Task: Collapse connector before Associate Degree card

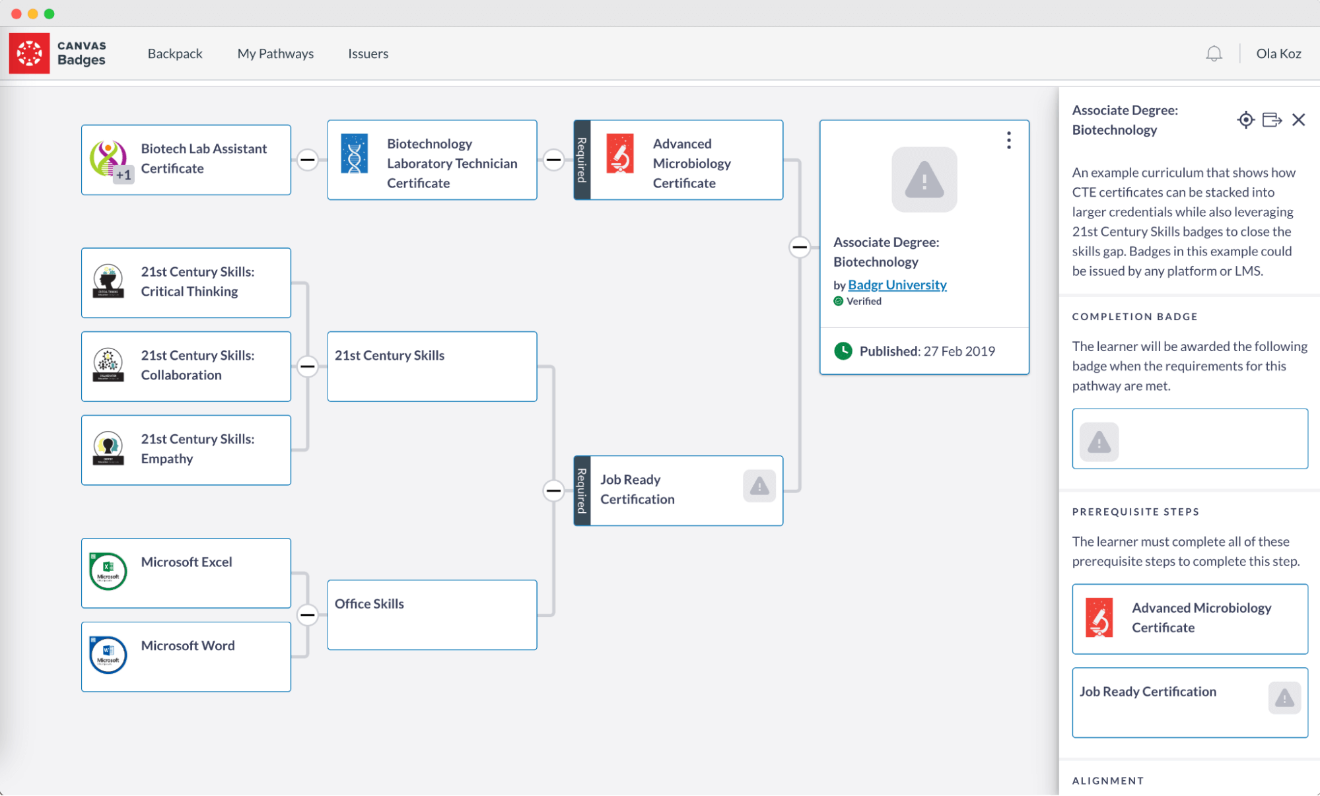Action: click(800, 248)
